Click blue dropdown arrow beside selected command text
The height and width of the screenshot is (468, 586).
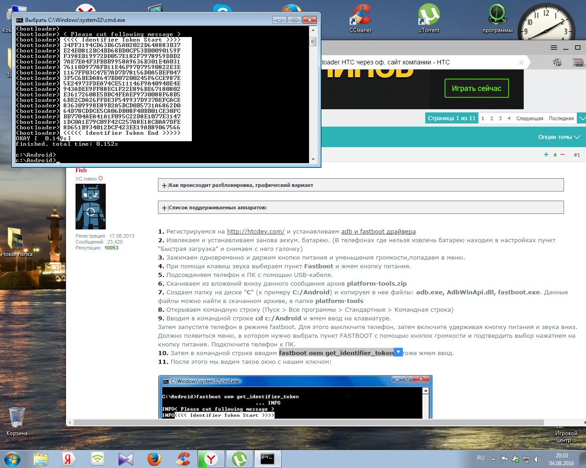(x=398, y=352)
